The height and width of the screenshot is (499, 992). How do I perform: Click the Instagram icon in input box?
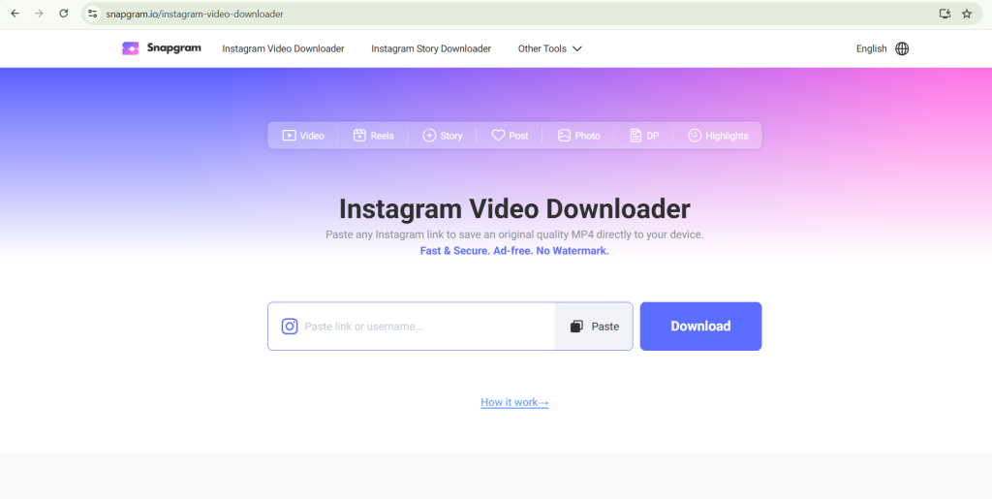[289, 327]
